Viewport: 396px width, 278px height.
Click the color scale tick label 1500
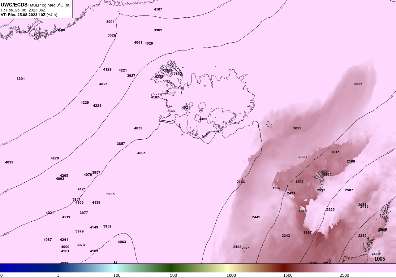click(288, 275)
